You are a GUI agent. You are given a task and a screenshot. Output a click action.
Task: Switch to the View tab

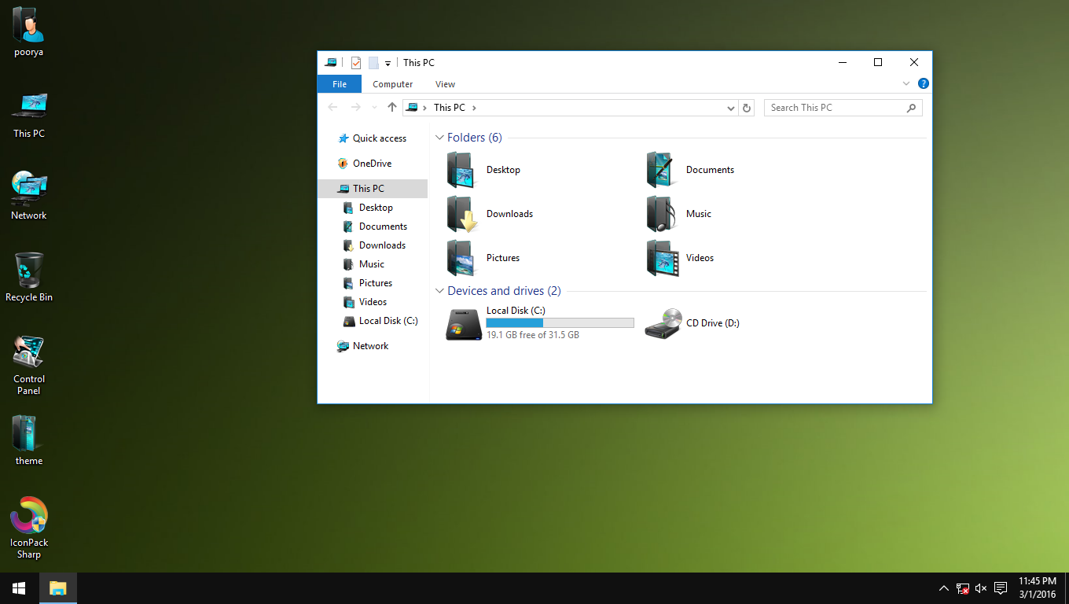[x=445, y=83]
